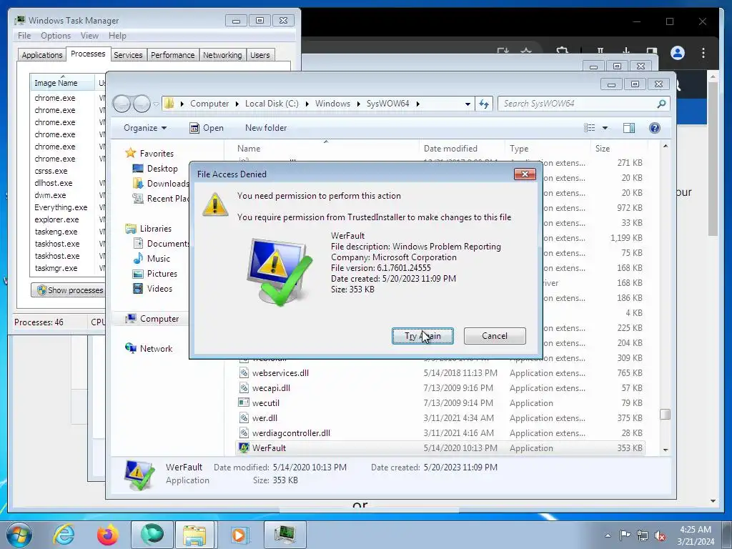The width and height of the screenshot is (732, 549).
Task: Refresh the SysWOW64 folder view
Action: [484, 104]
